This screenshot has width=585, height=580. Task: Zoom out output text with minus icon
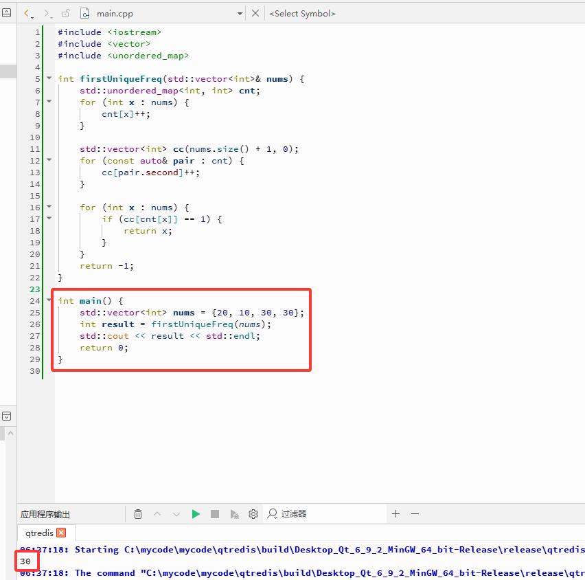tap(415, 514)
